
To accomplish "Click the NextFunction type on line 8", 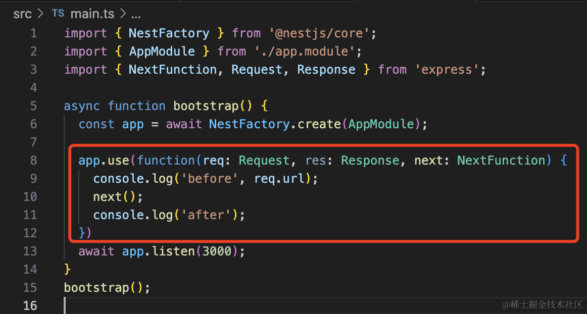I will click(x=501, y=161).
